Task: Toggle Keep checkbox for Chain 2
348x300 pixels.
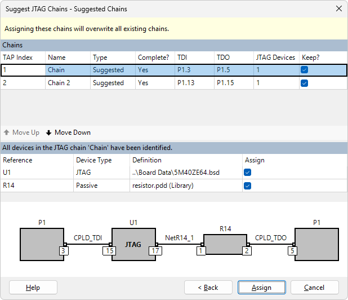Action: 304,83
